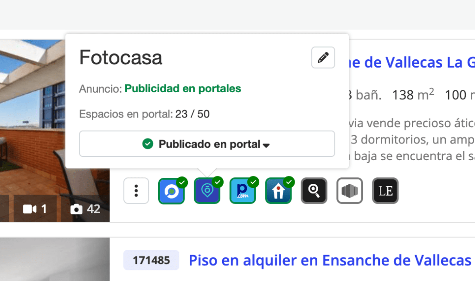Click the pencil edit icon in Fotocasa popup
This screenshot has width=475, height=281.
[323, 57]
